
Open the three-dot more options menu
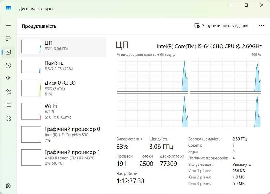(261, 26)
